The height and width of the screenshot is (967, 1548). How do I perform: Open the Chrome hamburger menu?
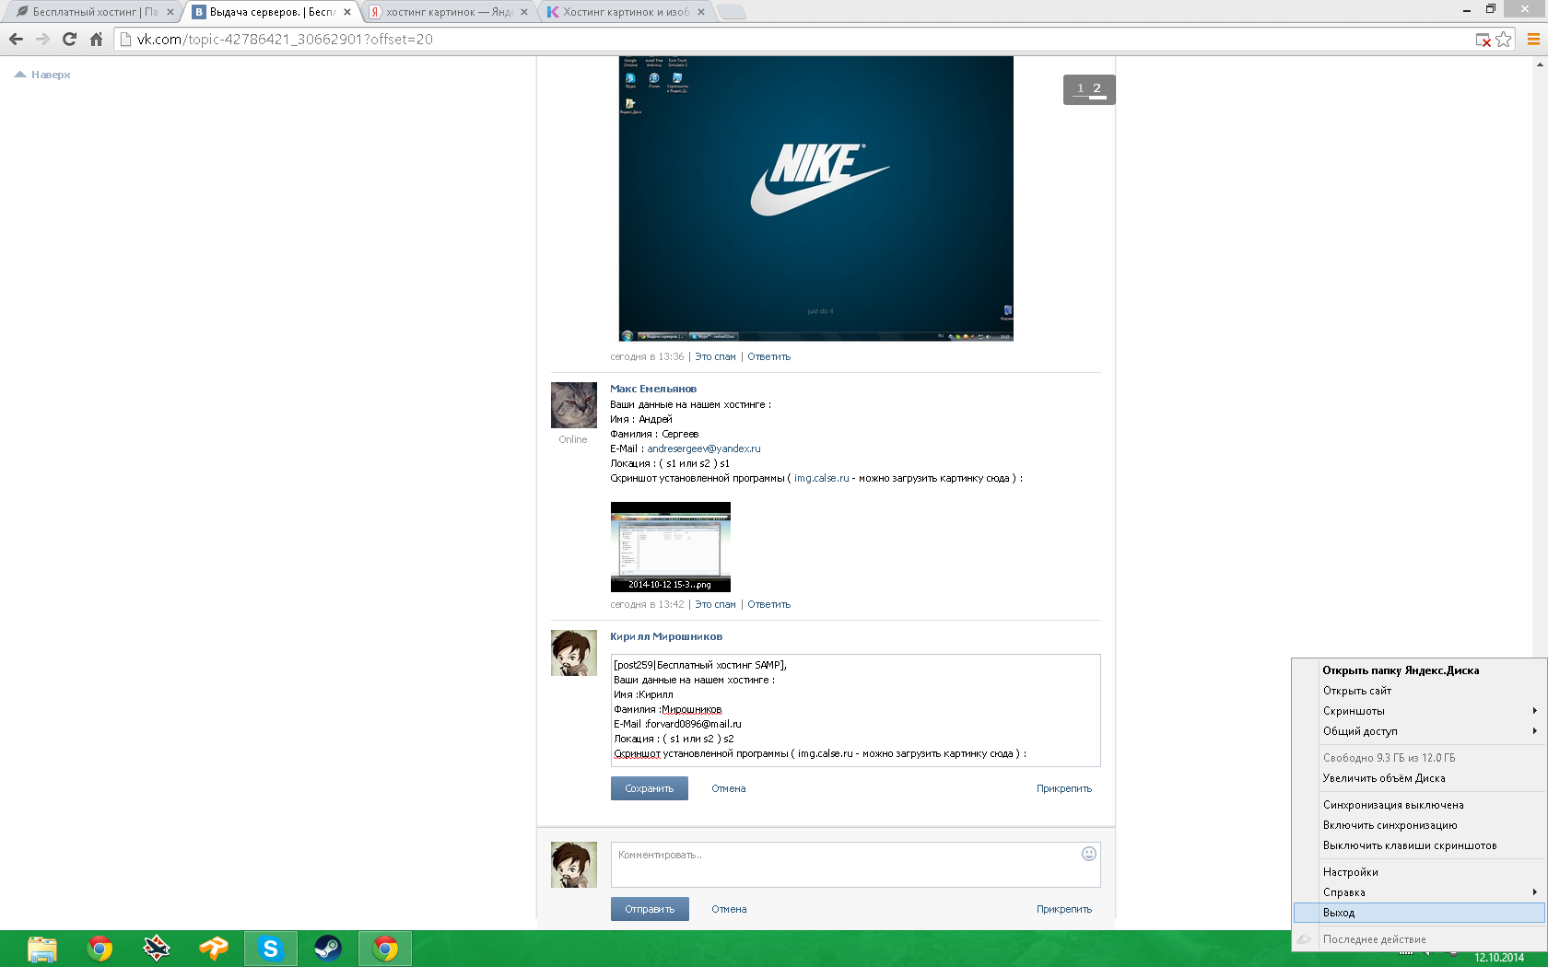tap(1533, 39)
